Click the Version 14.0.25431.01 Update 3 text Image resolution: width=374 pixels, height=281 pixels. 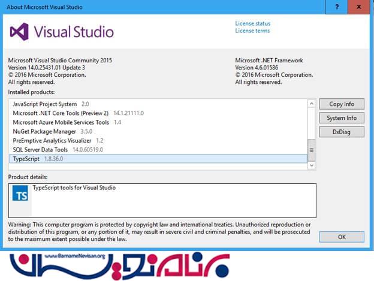pos(47,68)
